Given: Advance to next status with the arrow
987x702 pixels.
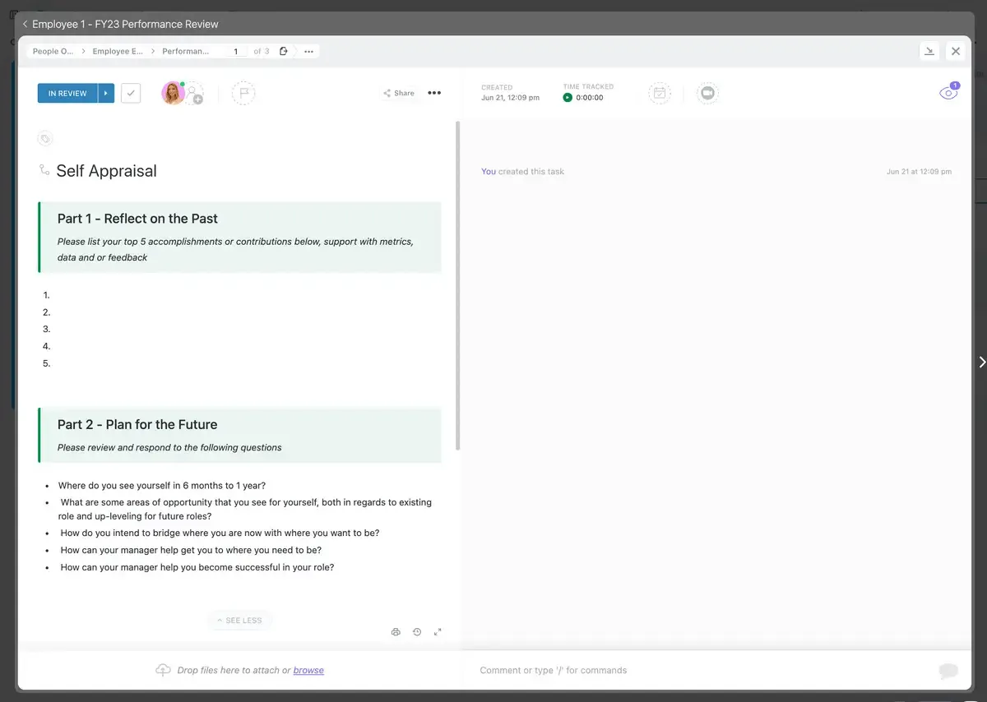Looking at the screenshot, I should 105,94.
